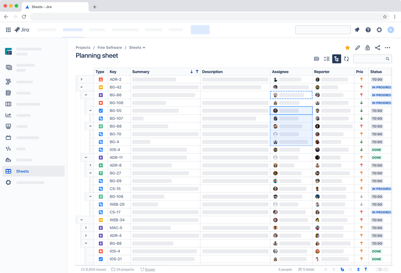Open the sidebar code brackets icon
Image resolution: width=401 pixels, height=273 pixels.
point(8,149)
